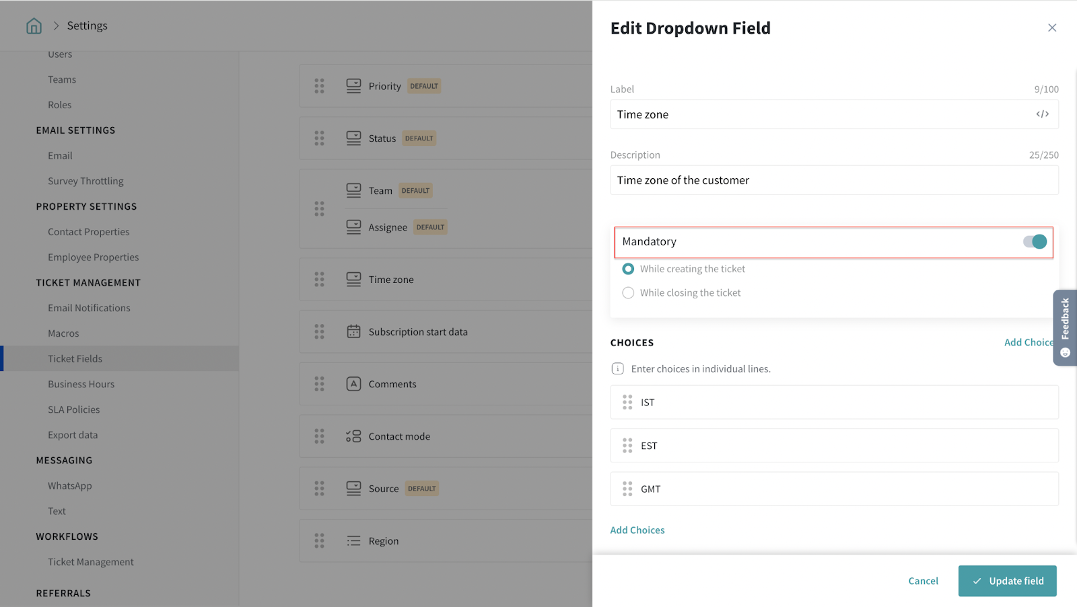
Task: Click the Region list icon
Action: coord(353,541)
